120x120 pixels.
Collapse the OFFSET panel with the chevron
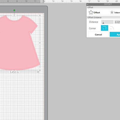pos(88,4)
